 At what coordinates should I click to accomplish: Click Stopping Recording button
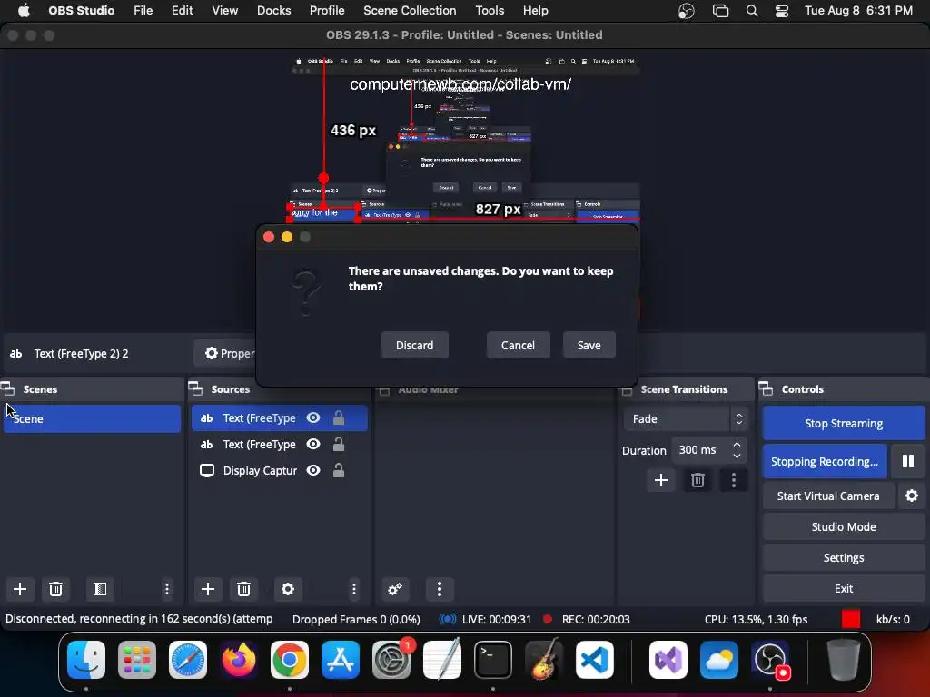pyautogui.click(x=825, y=461)
